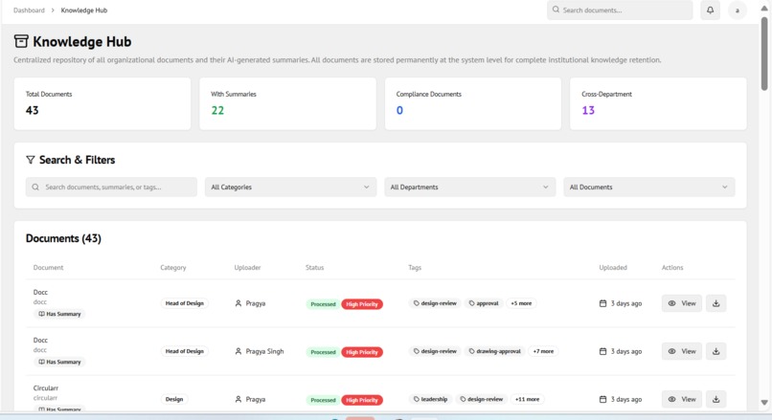
Task: Click the Cross-Department card
Action: point(658,103)
